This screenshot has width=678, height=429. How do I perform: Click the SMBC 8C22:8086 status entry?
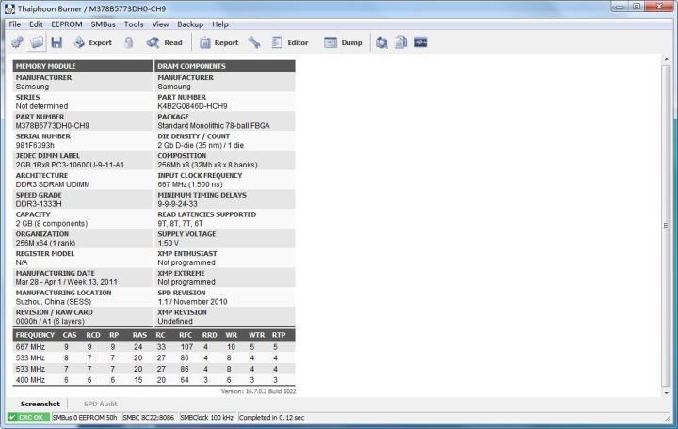149,418
